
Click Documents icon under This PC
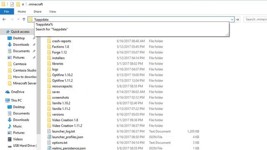click(x=10, y=113)
